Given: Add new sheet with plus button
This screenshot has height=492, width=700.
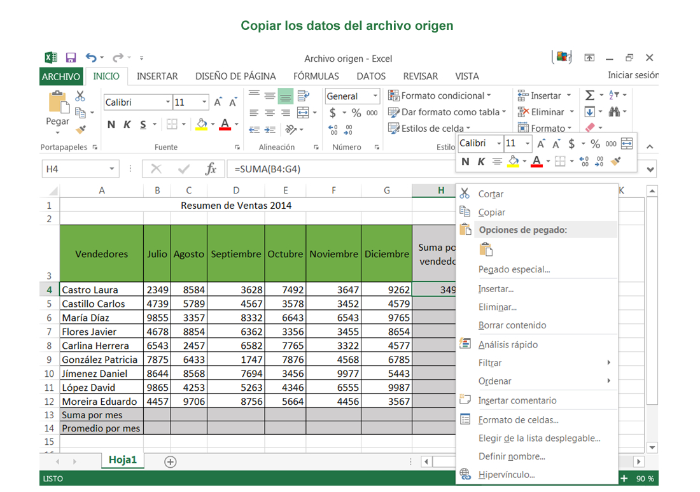Looking at the screenshot, I should point(170,461).
